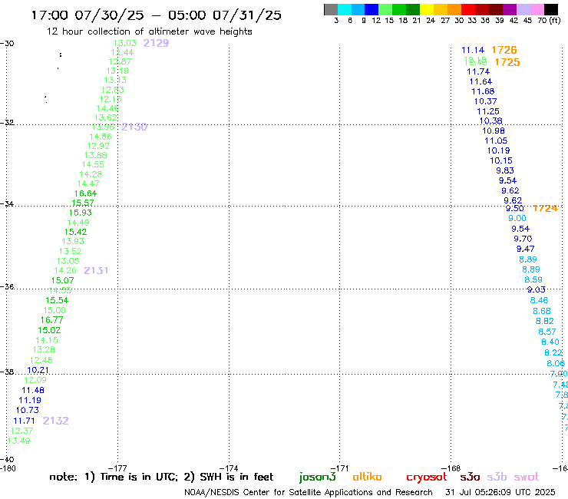Click the 10.37 wave height reading

(485, 101)
